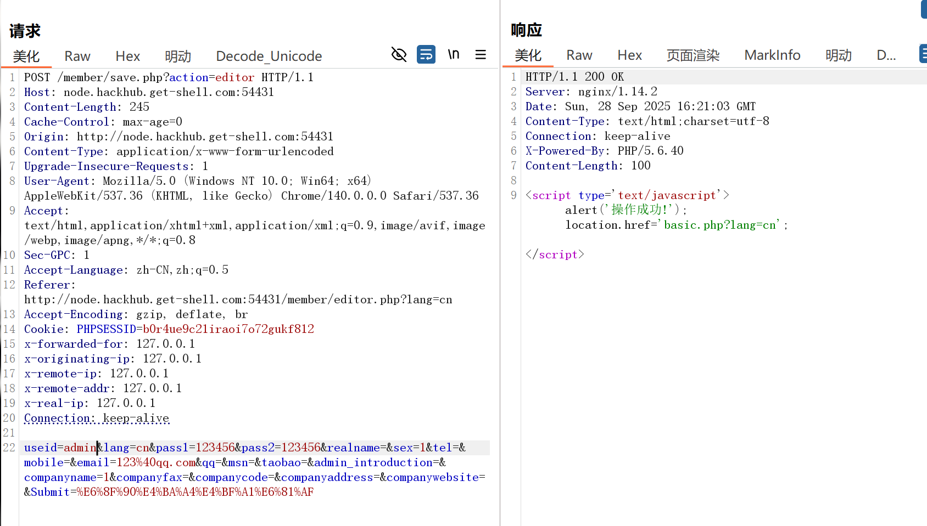Viewport: 927px width, 526px height.
Task: Click the response Connection: keep-alive header
Action: (x=597, y=136)
